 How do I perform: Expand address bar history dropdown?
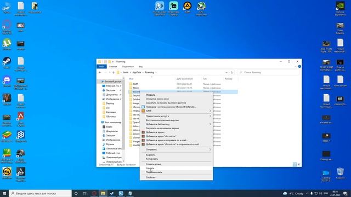(x=227, y=72)
